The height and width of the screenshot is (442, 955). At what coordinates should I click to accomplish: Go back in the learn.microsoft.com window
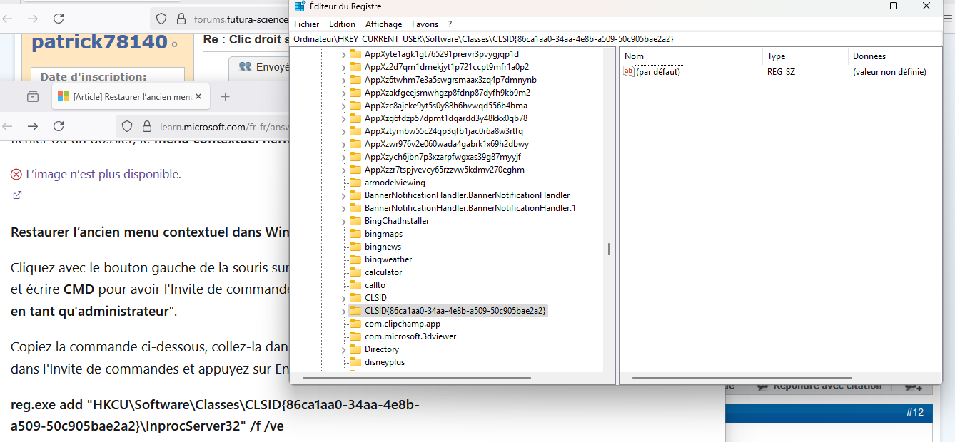click(x=8, y=126)
